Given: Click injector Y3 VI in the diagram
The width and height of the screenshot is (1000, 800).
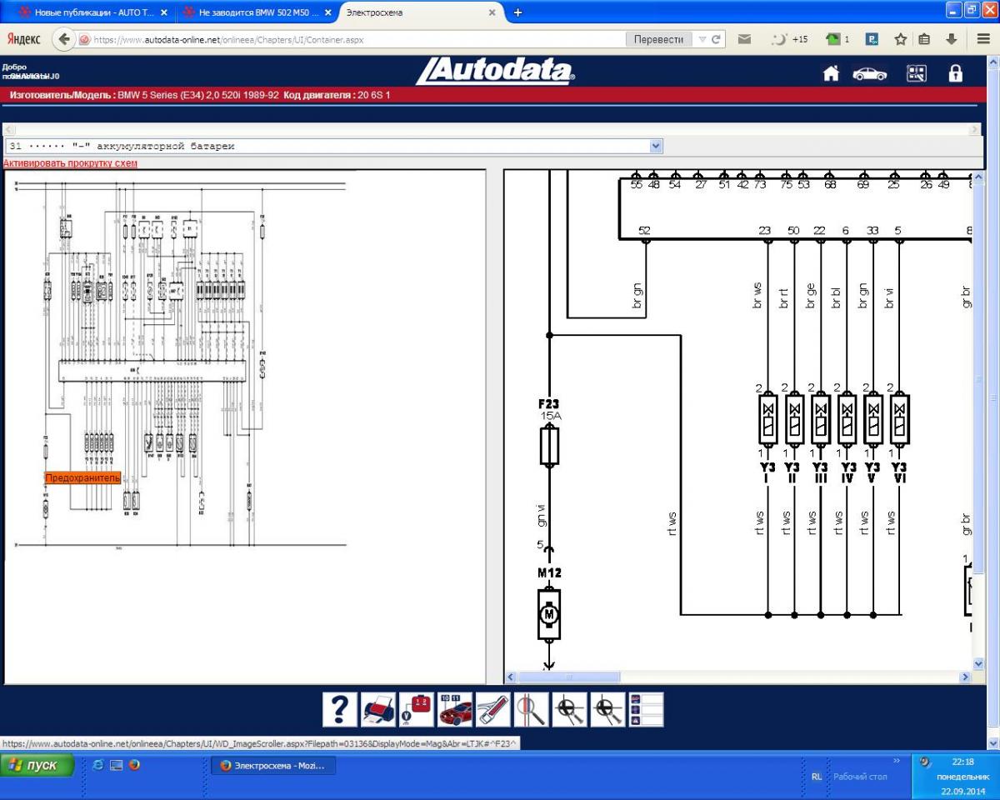Looking at the screenshot, I should [899, 419].
